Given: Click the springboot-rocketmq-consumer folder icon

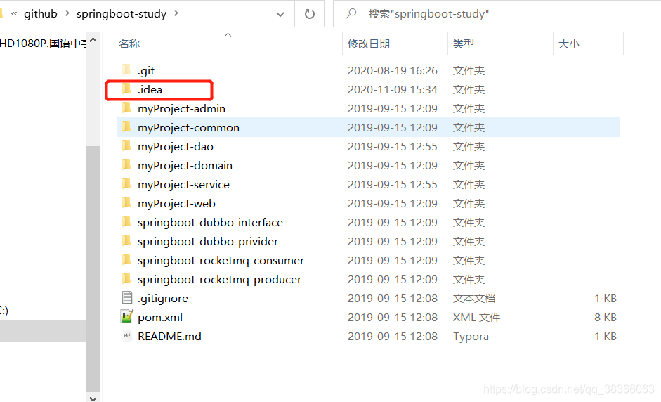Looking at the screenshot, I should (x=126, y=260).
